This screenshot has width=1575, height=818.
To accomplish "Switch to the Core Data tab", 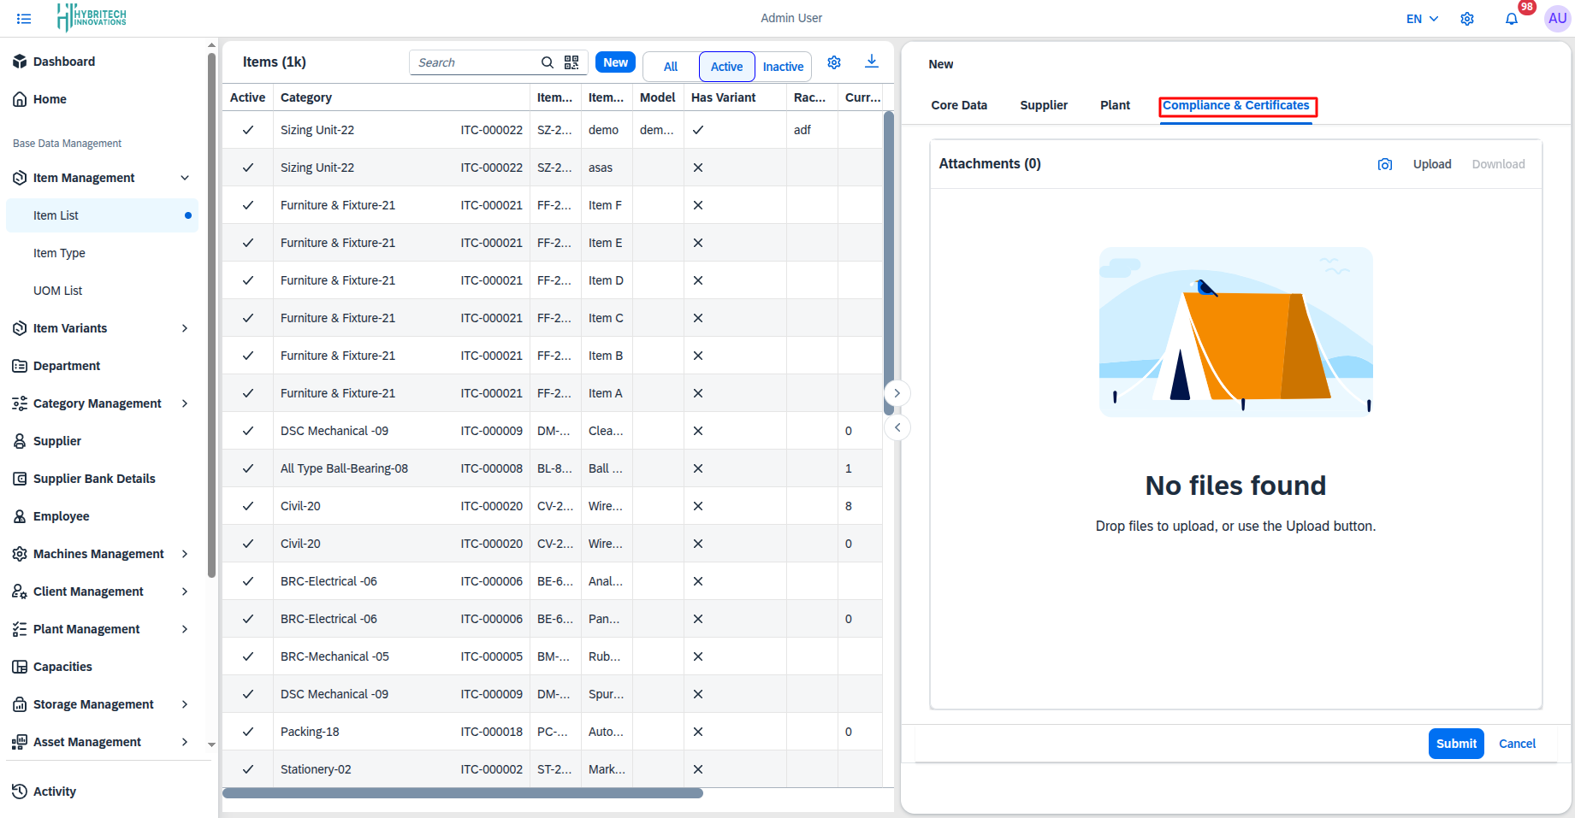I will (958, 105).
